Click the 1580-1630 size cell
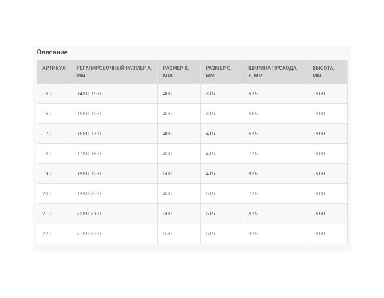384x298 pixels. (x=114, y=114)
